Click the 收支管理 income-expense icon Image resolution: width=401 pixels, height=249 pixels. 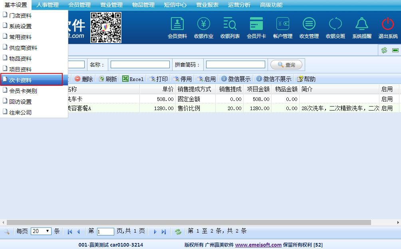[309, 28]
